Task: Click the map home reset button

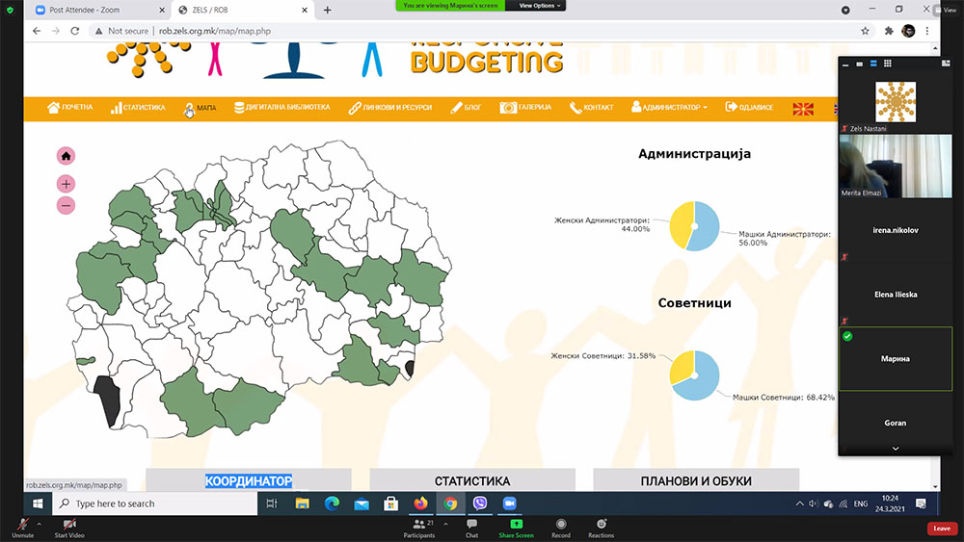Action: (66, 156)
